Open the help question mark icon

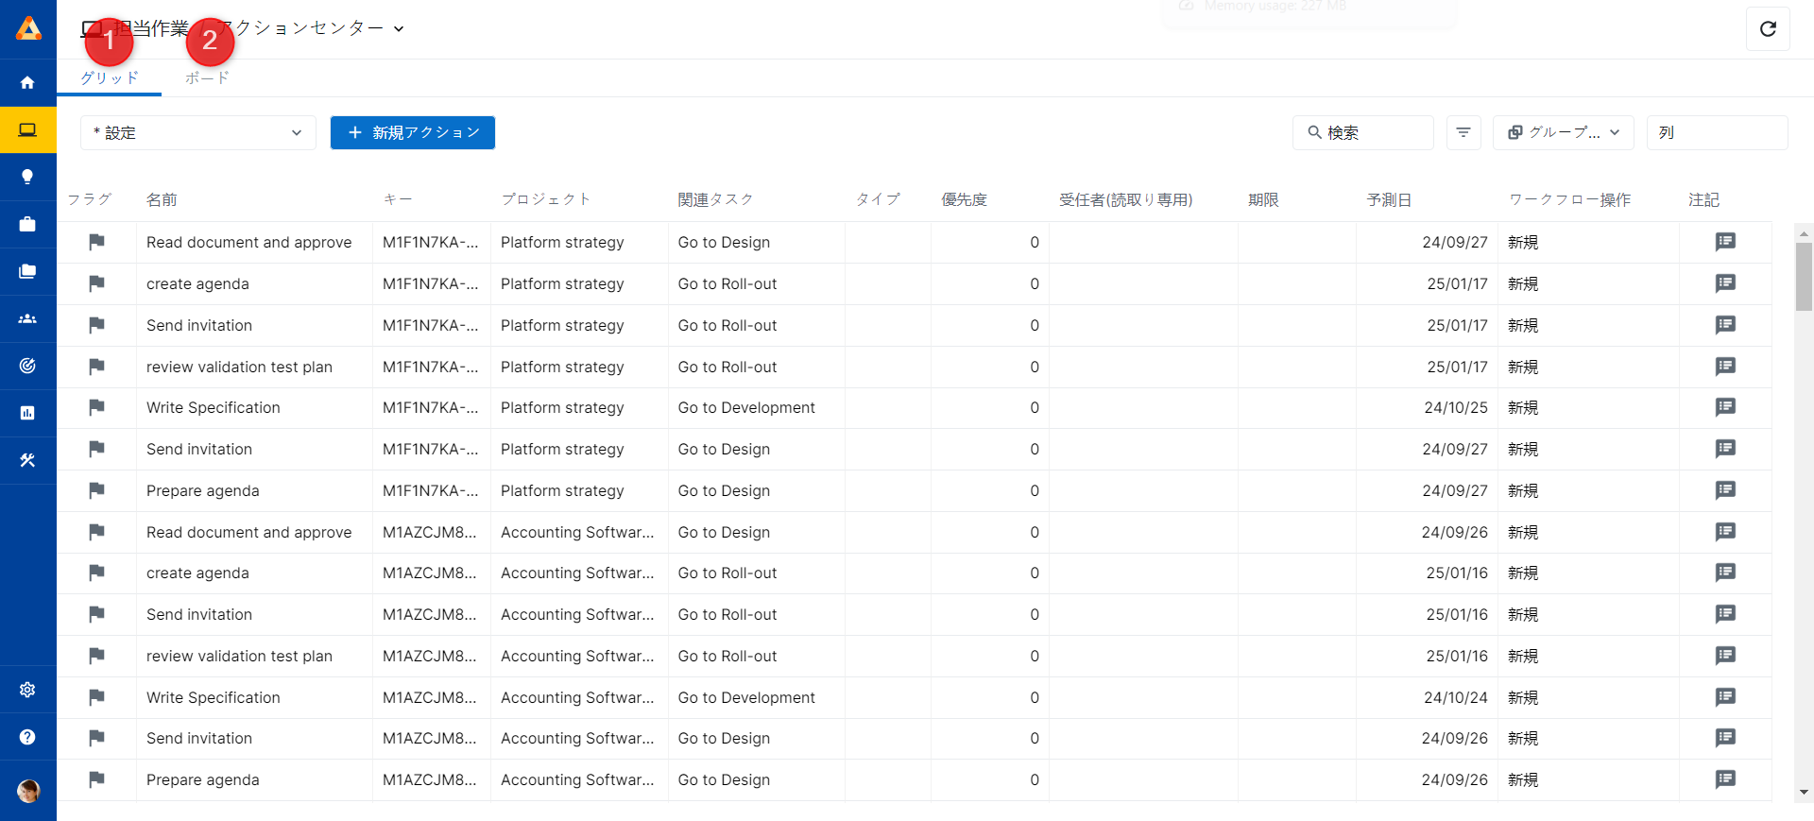coord(27,737)
